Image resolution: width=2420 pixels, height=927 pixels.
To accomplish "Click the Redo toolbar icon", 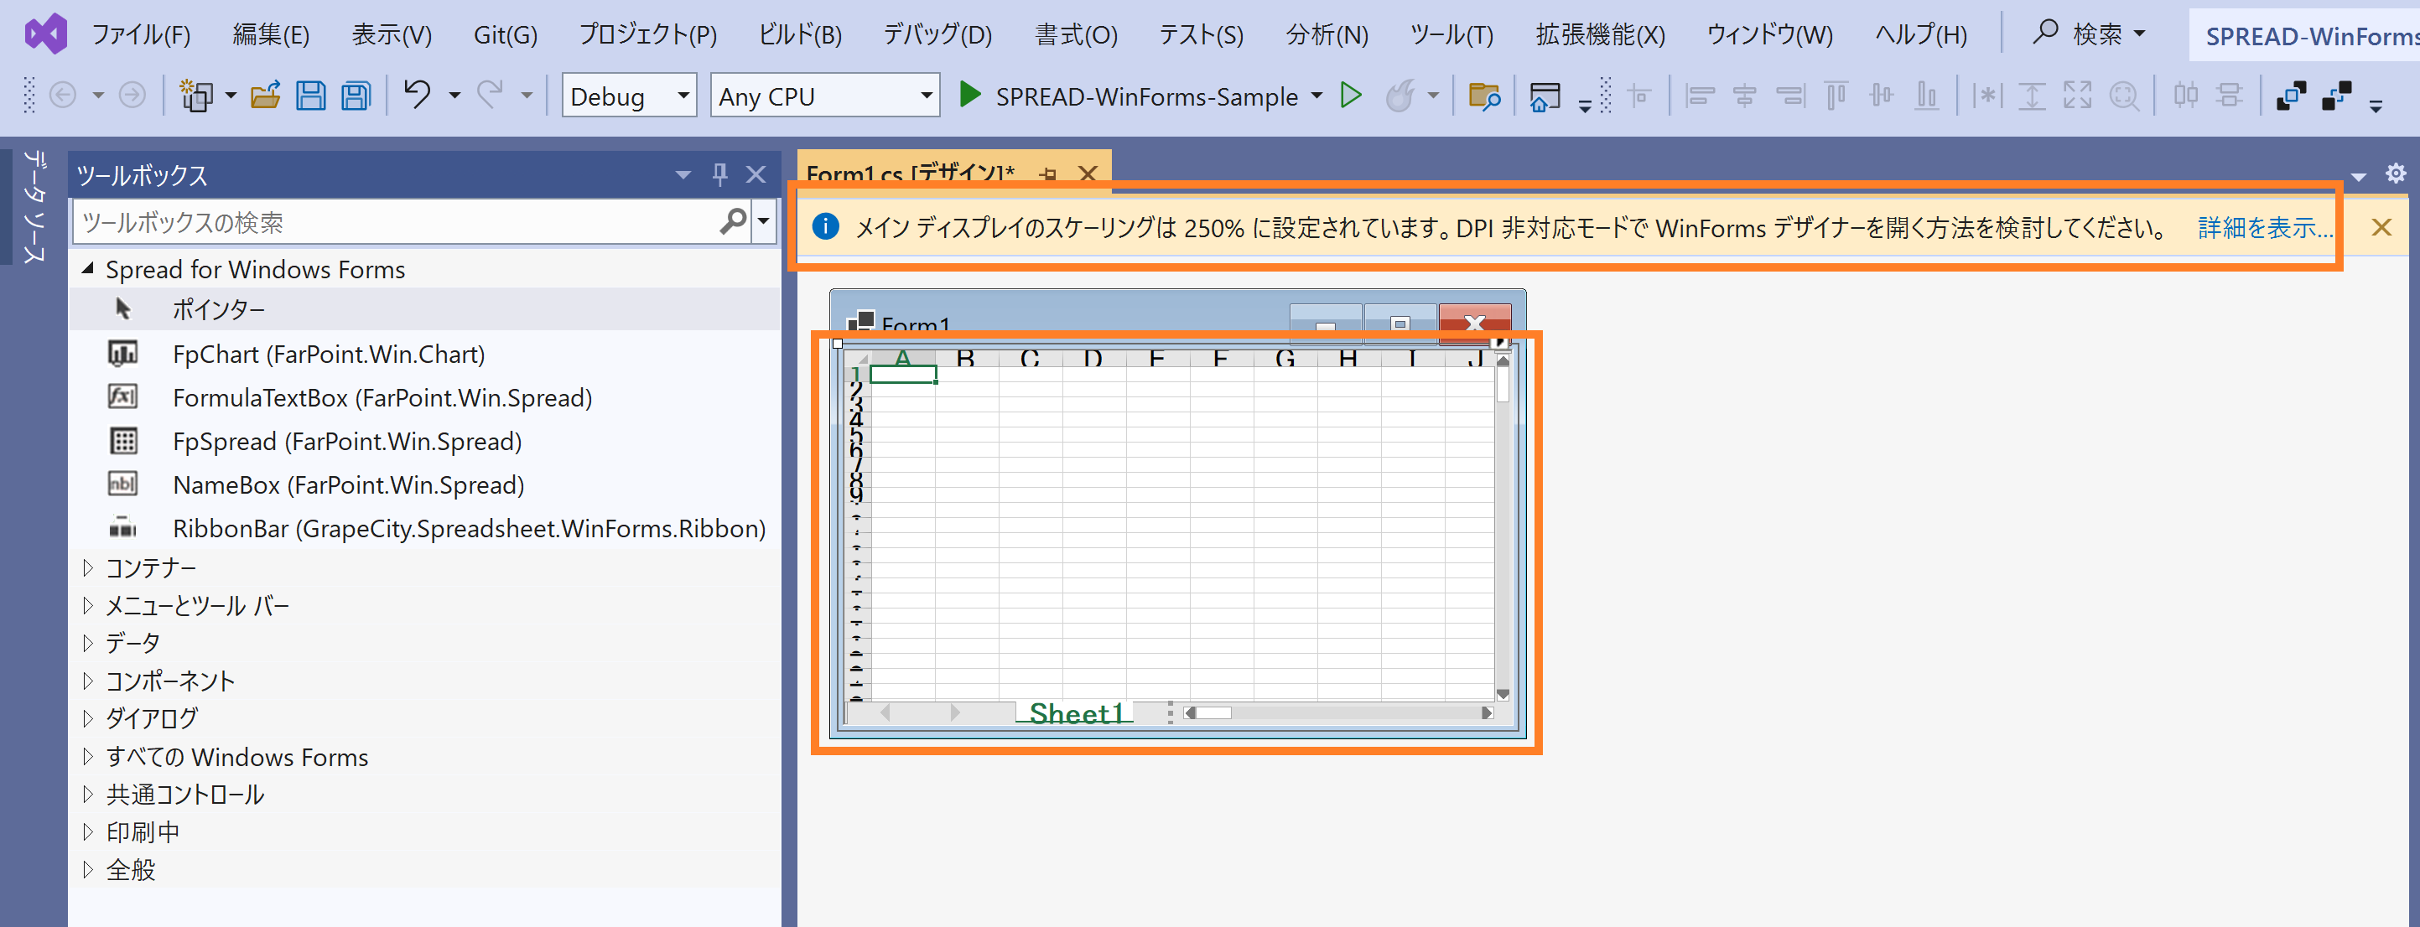I will coord(490,94).
